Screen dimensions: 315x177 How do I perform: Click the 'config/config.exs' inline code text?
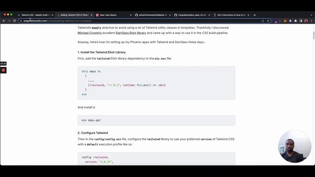(x=108, y=139)
